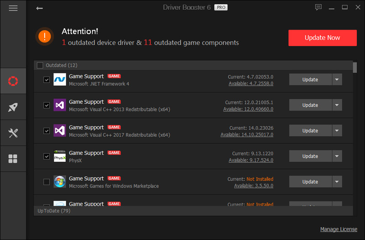
Task: Click 'PhysX' component name text
Action: [x=75, y=161]
